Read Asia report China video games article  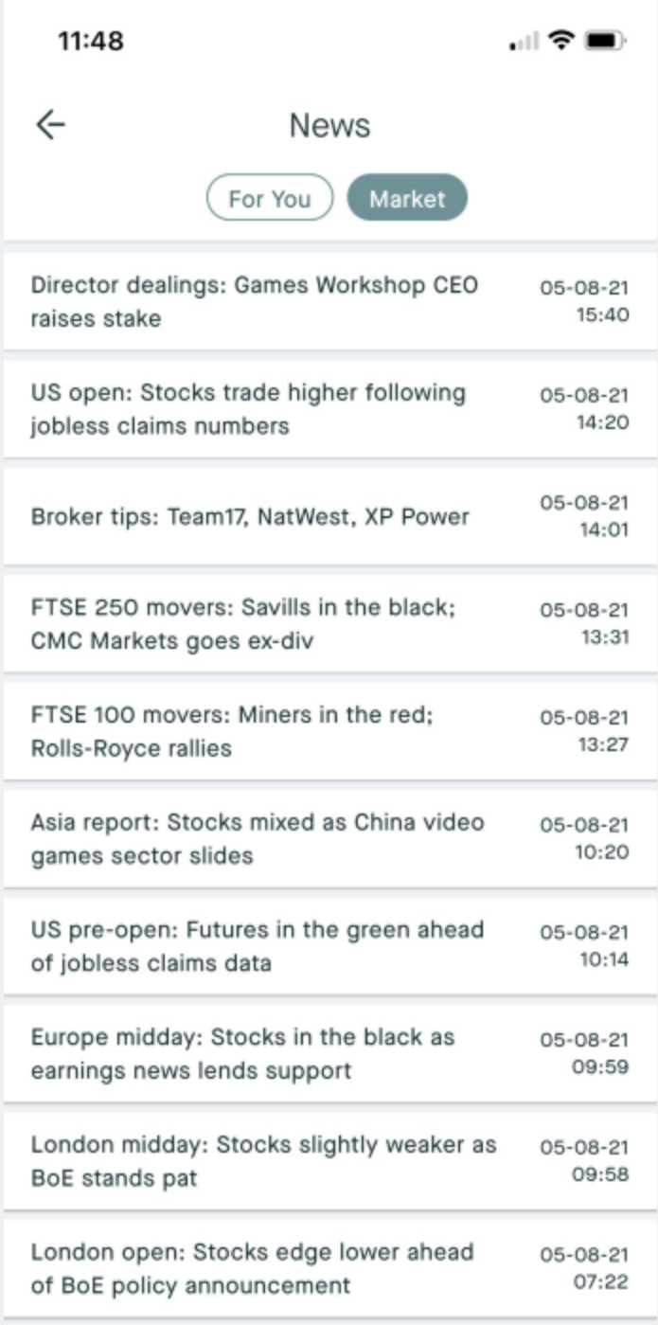[257, 838]
